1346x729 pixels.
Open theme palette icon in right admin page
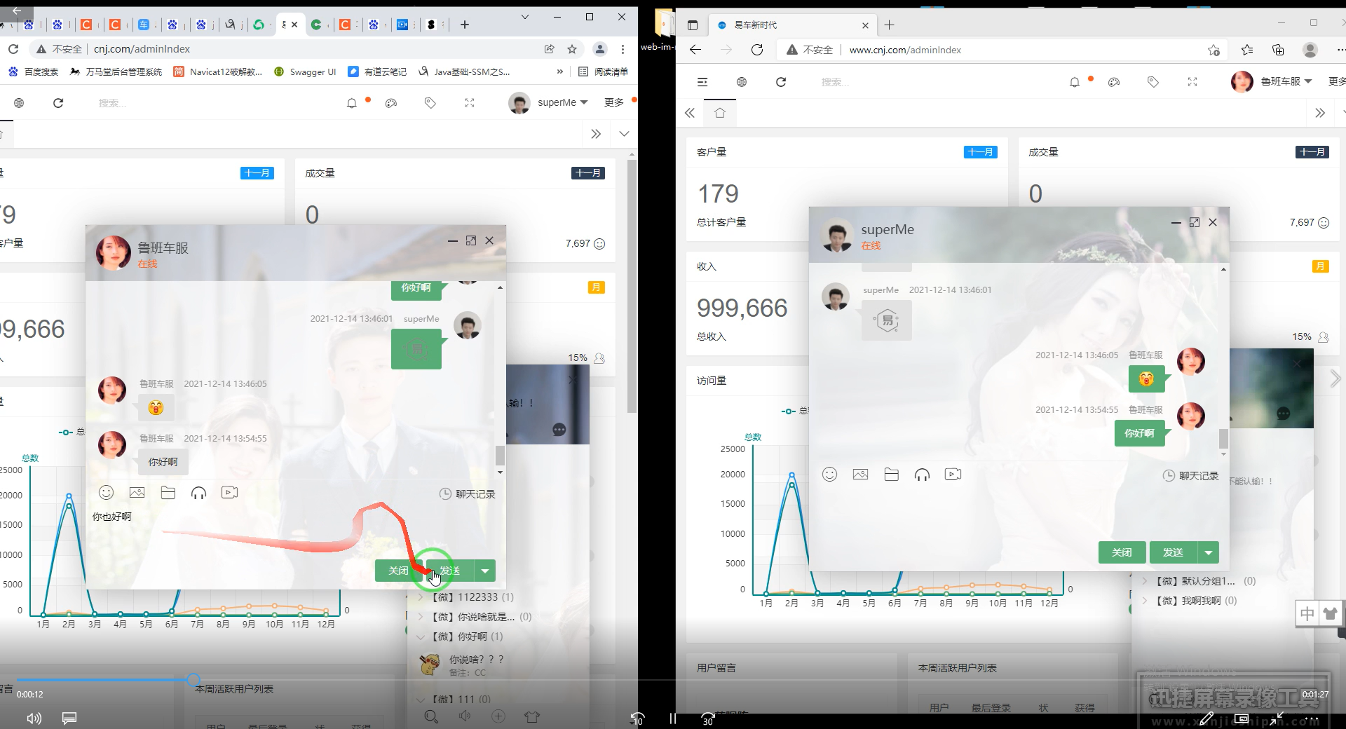tap(1113, 82)
